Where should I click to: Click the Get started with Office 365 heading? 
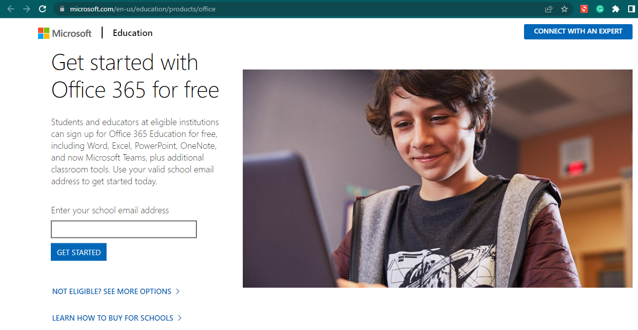[135, 76]
